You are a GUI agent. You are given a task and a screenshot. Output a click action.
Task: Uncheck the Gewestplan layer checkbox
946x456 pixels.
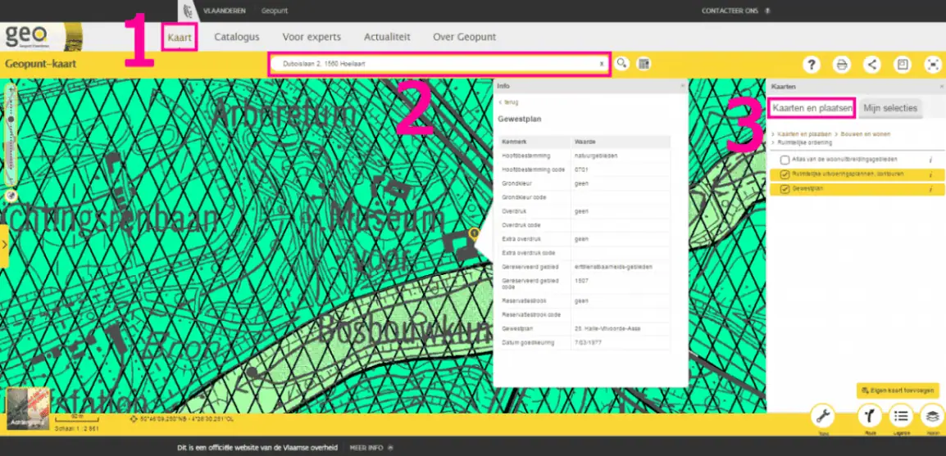(x=785, y=189)
